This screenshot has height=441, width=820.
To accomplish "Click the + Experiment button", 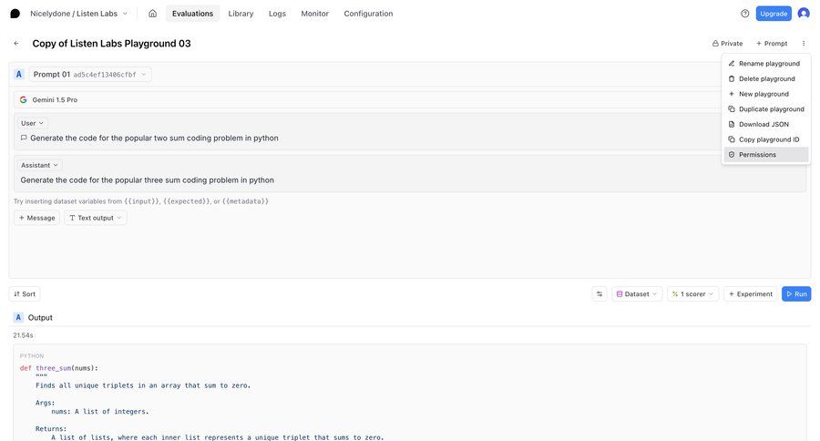I will pyautogui.click(x=751, y=294).
